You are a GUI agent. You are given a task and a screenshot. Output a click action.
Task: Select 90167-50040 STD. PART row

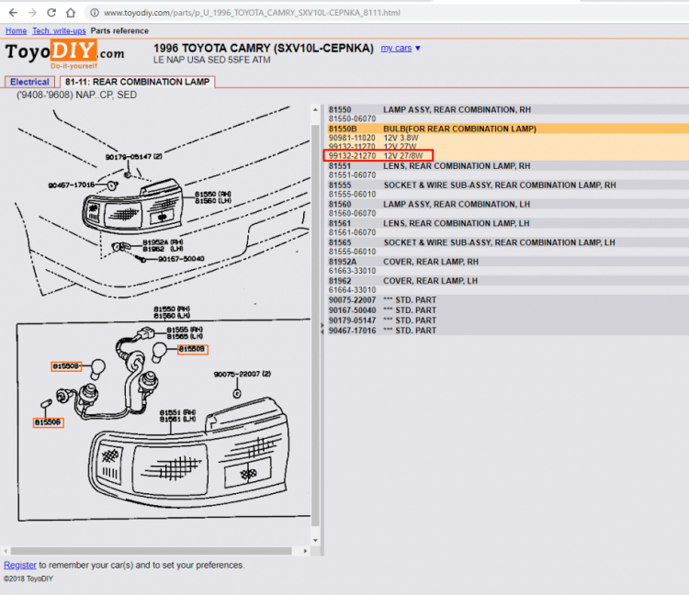click(508, 310)
